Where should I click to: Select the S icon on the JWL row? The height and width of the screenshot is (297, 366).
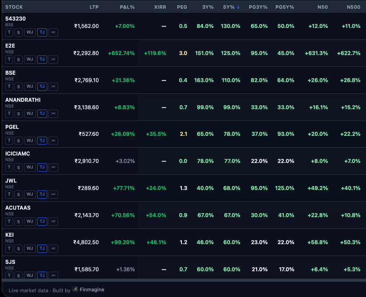tap(18, 195)
